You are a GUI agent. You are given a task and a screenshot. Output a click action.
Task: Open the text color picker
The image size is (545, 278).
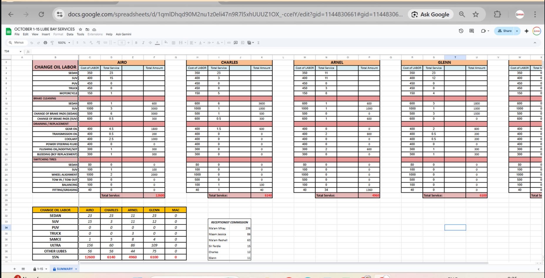157,43
